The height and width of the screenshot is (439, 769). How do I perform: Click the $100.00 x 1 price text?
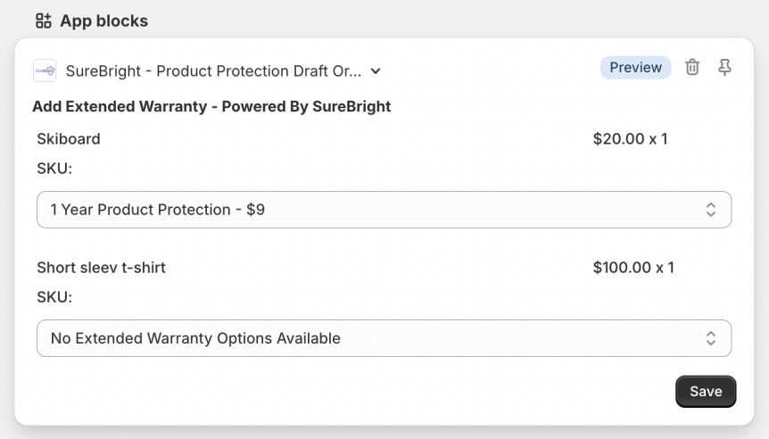click(633, 268)
